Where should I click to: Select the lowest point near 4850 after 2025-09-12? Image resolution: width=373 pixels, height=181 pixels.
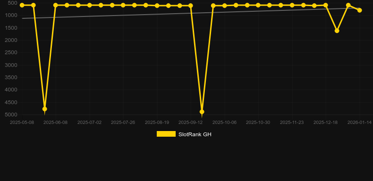202,112
